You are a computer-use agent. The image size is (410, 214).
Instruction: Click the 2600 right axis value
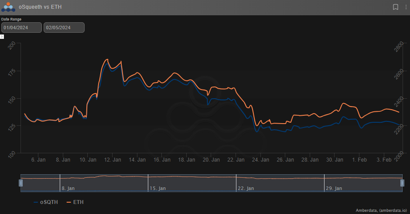click(399, 74)
